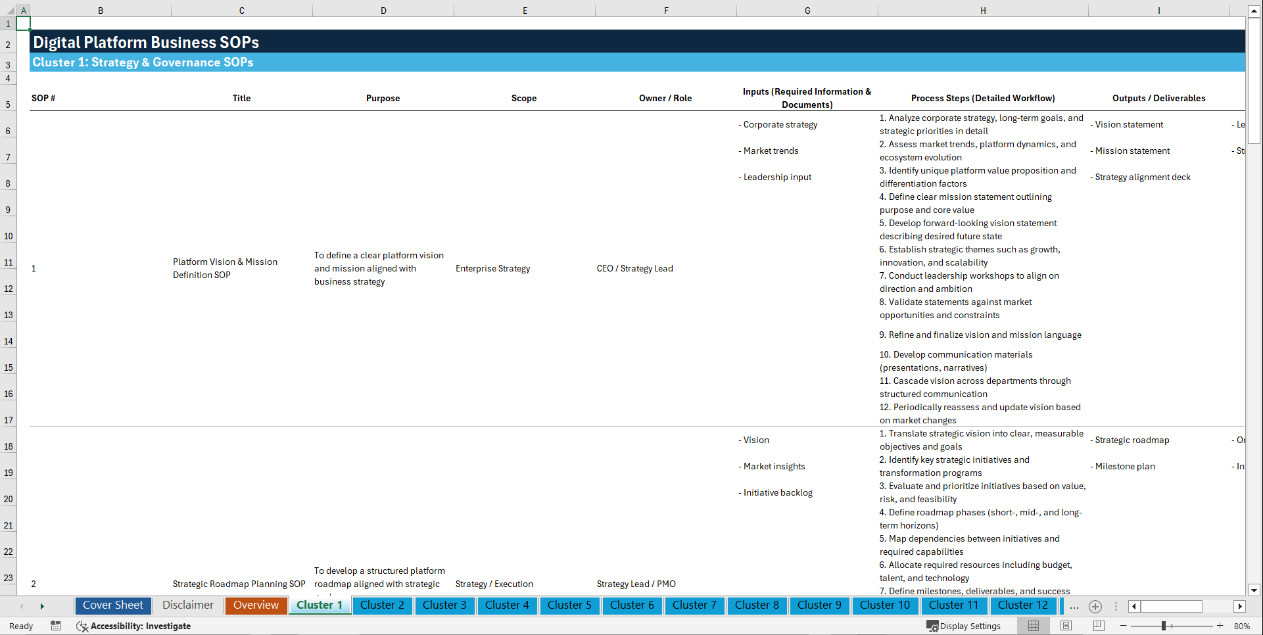Click the 80% zoom percentage label
The width and height of the screenshot is (1263, 635).
1243,626
